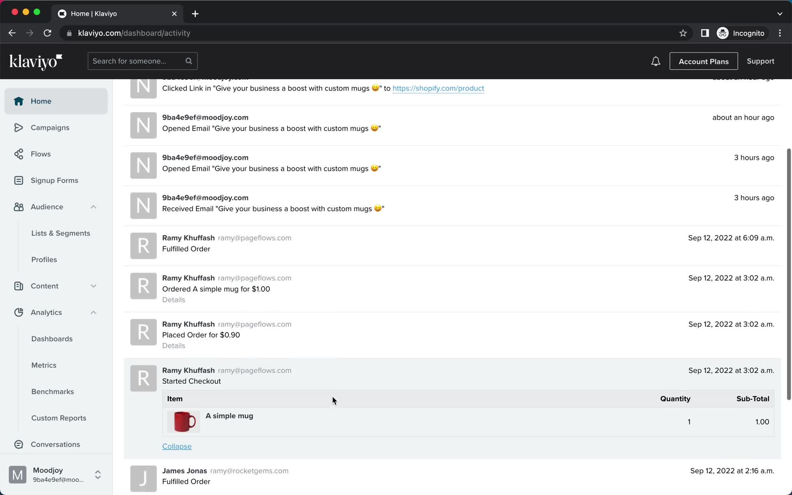Click the Signup Forms icon
Screen dimensions: 792x495
(19, 180)
